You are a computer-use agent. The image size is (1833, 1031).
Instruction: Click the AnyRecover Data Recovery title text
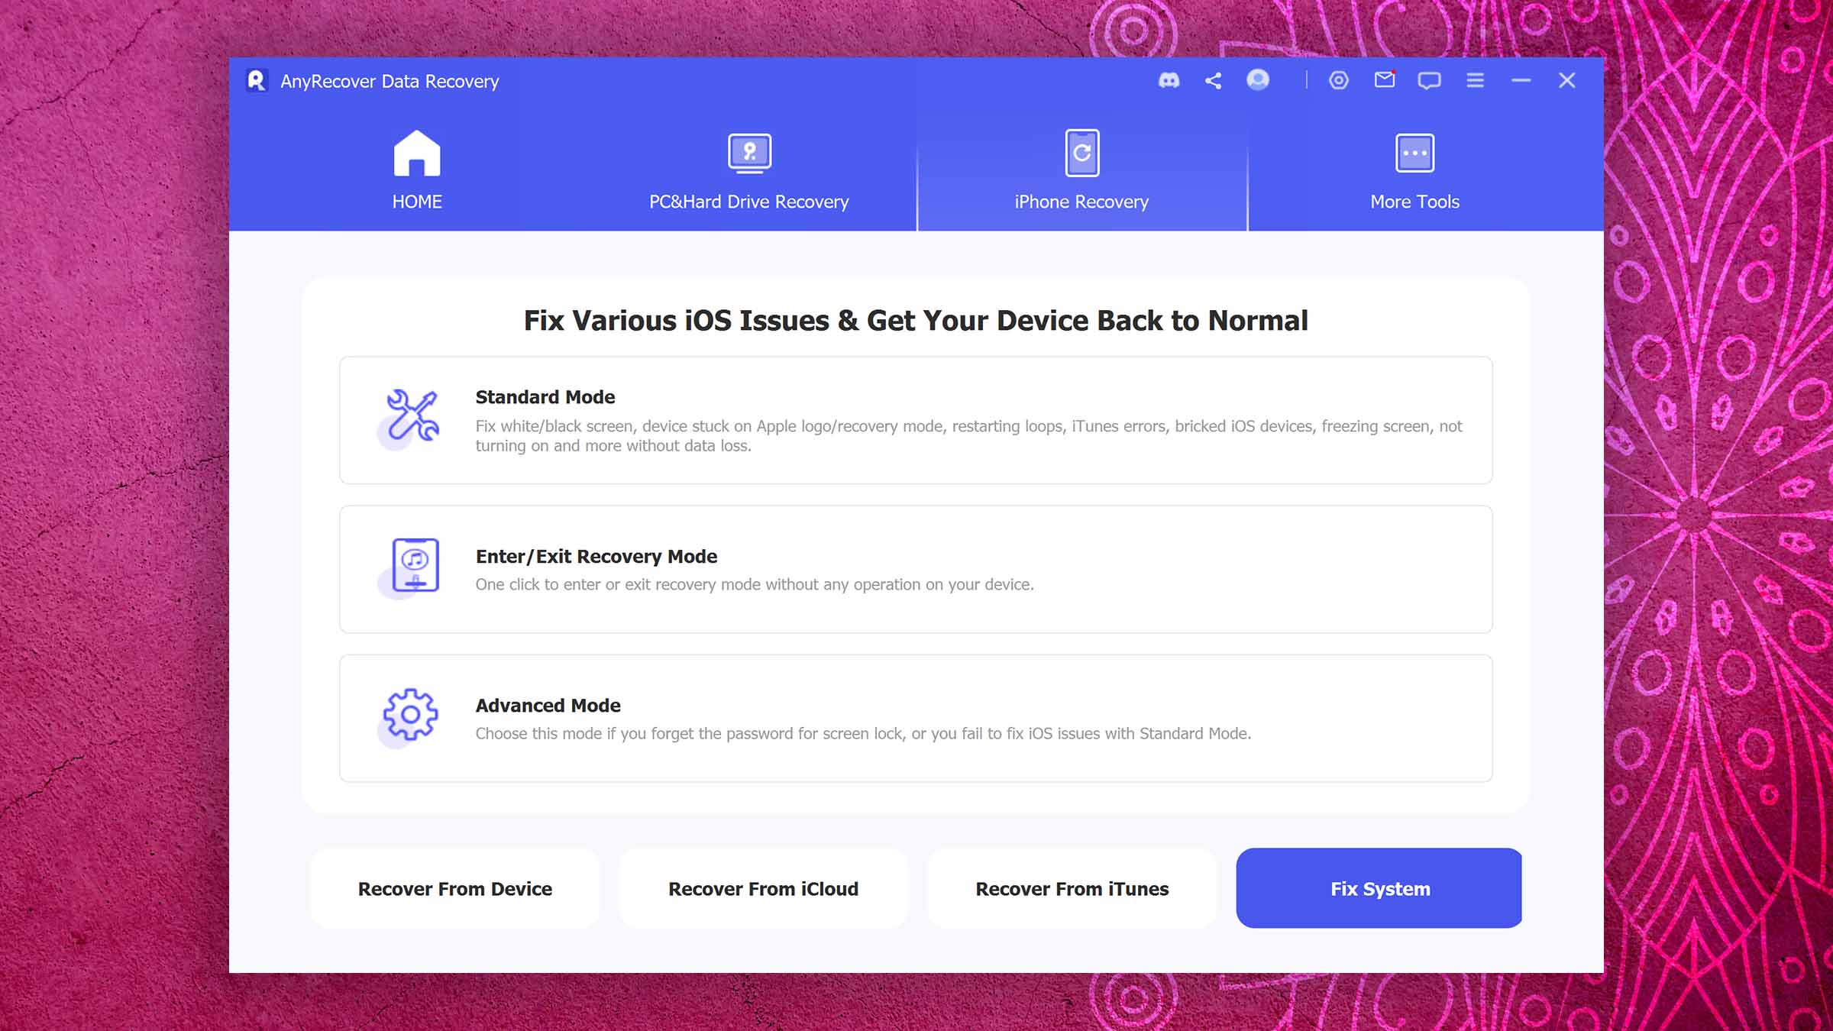390,81
